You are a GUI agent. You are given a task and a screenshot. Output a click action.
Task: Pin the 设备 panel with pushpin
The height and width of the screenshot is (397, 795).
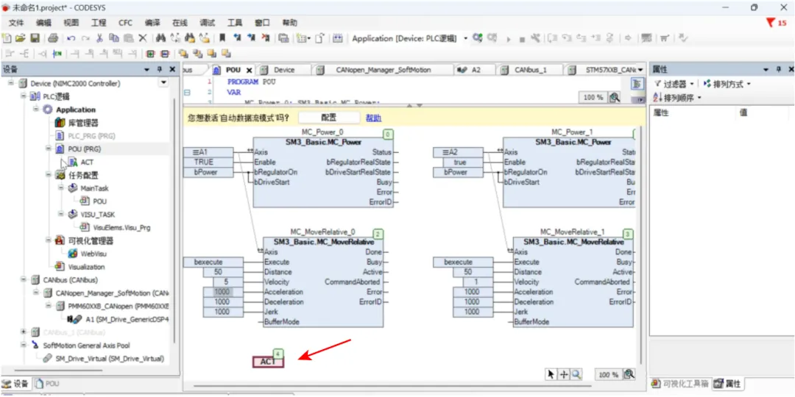160,69
